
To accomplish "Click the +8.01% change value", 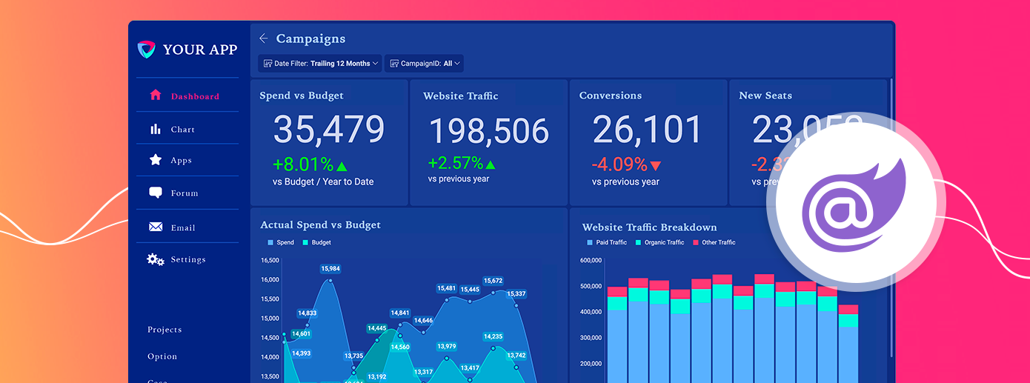I will 303,164.
